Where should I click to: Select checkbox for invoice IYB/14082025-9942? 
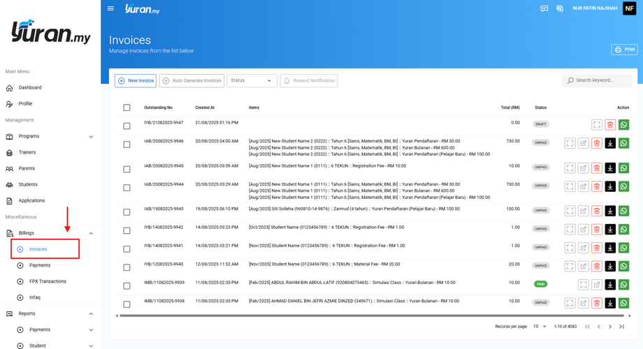[x=127, y=230]
